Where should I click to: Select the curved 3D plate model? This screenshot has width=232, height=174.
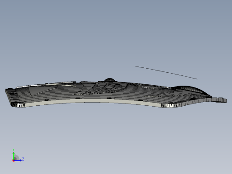point(116,93)
